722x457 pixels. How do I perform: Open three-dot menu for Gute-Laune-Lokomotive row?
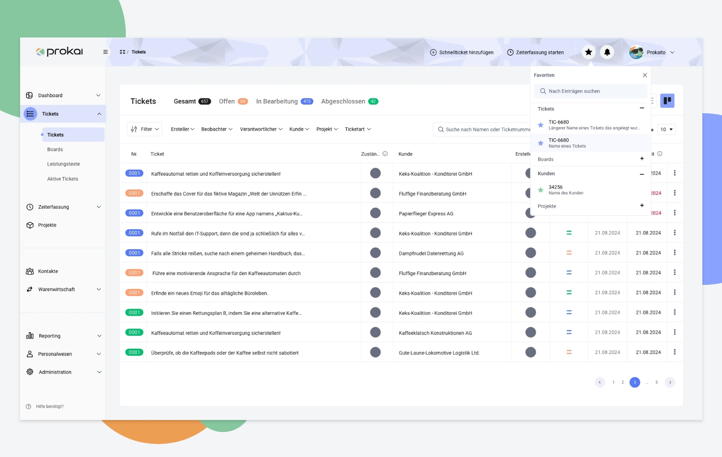point(675,352)
